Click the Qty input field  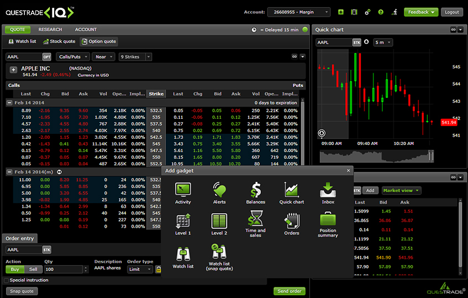[x=64, y=269]
